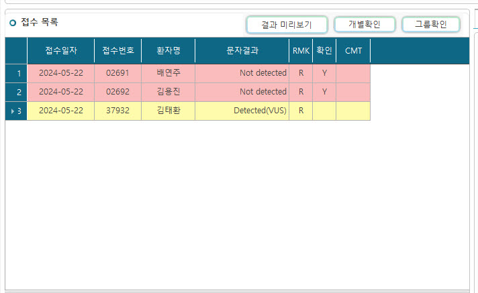
Task: Click the 접수 목록 panel title
Action: tap(40, 22)
